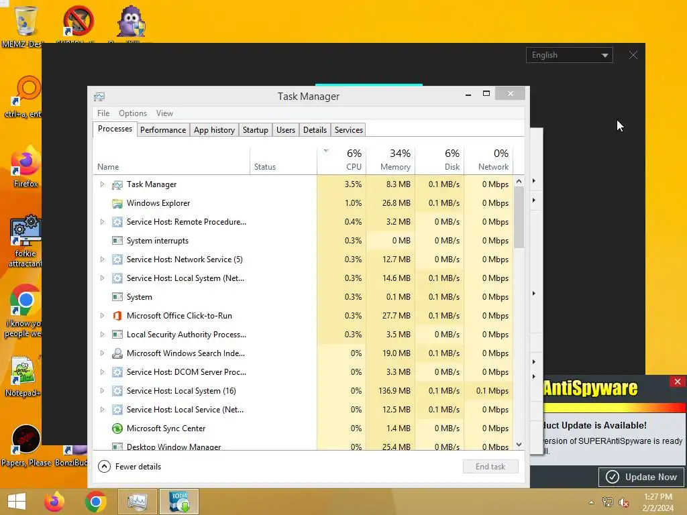Launch Firefox from the taskbar

click(54, 502)
